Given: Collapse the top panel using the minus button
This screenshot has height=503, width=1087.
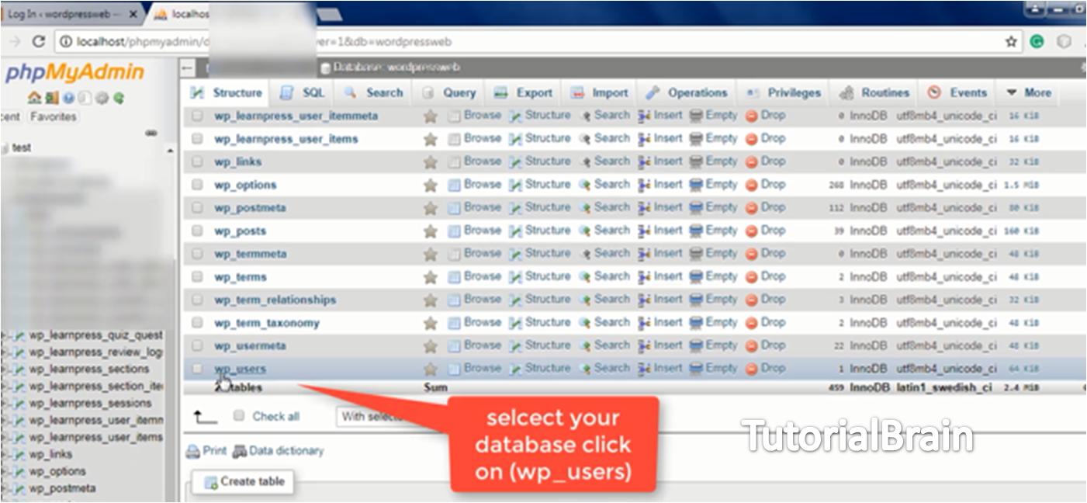Looking at the screenshot, I should [188, 68].
